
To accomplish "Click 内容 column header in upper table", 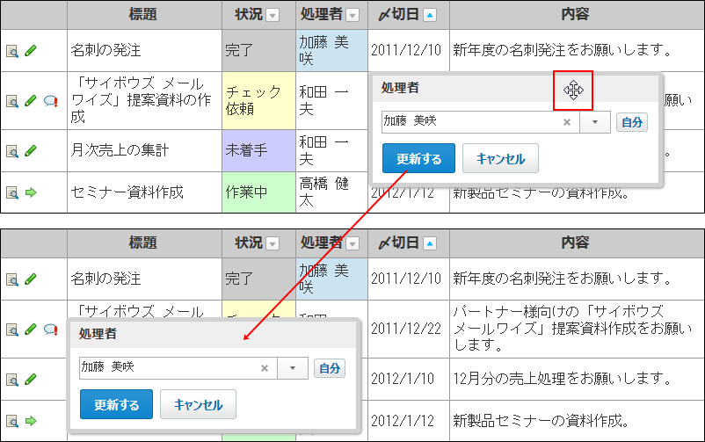I will click(x=576, y=15).
